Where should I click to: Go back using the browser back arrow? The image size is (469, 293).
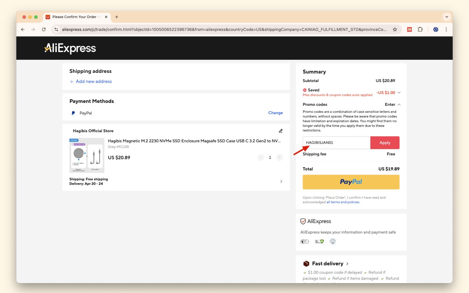[23, 29]
